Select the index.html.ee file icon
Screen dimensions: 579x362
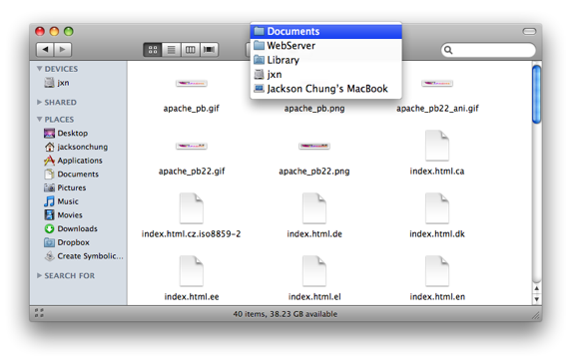[192, 271]
